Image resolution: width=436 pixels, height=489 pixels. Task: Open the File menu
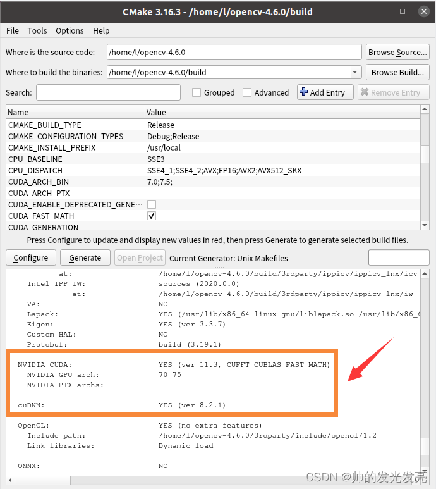coord(13,30)
